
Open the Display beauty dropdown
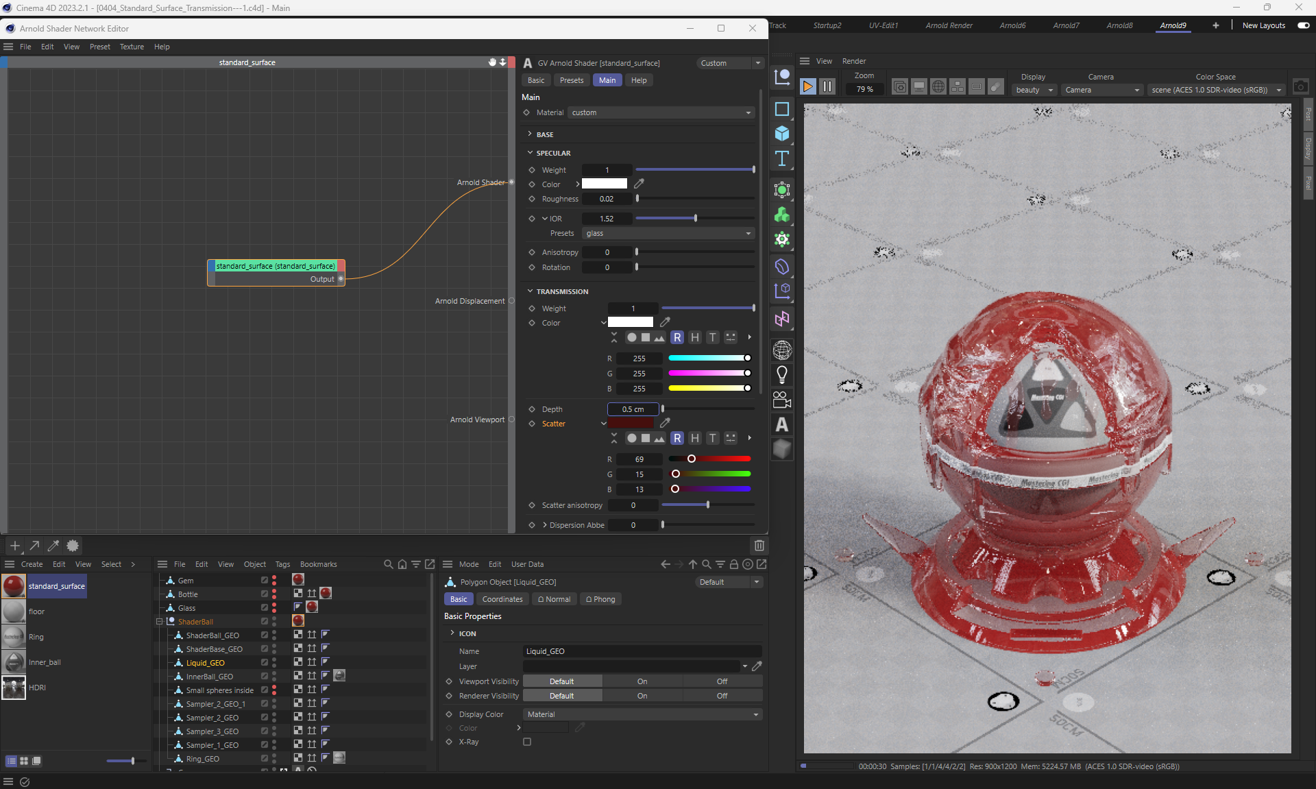coord(1034,90)
